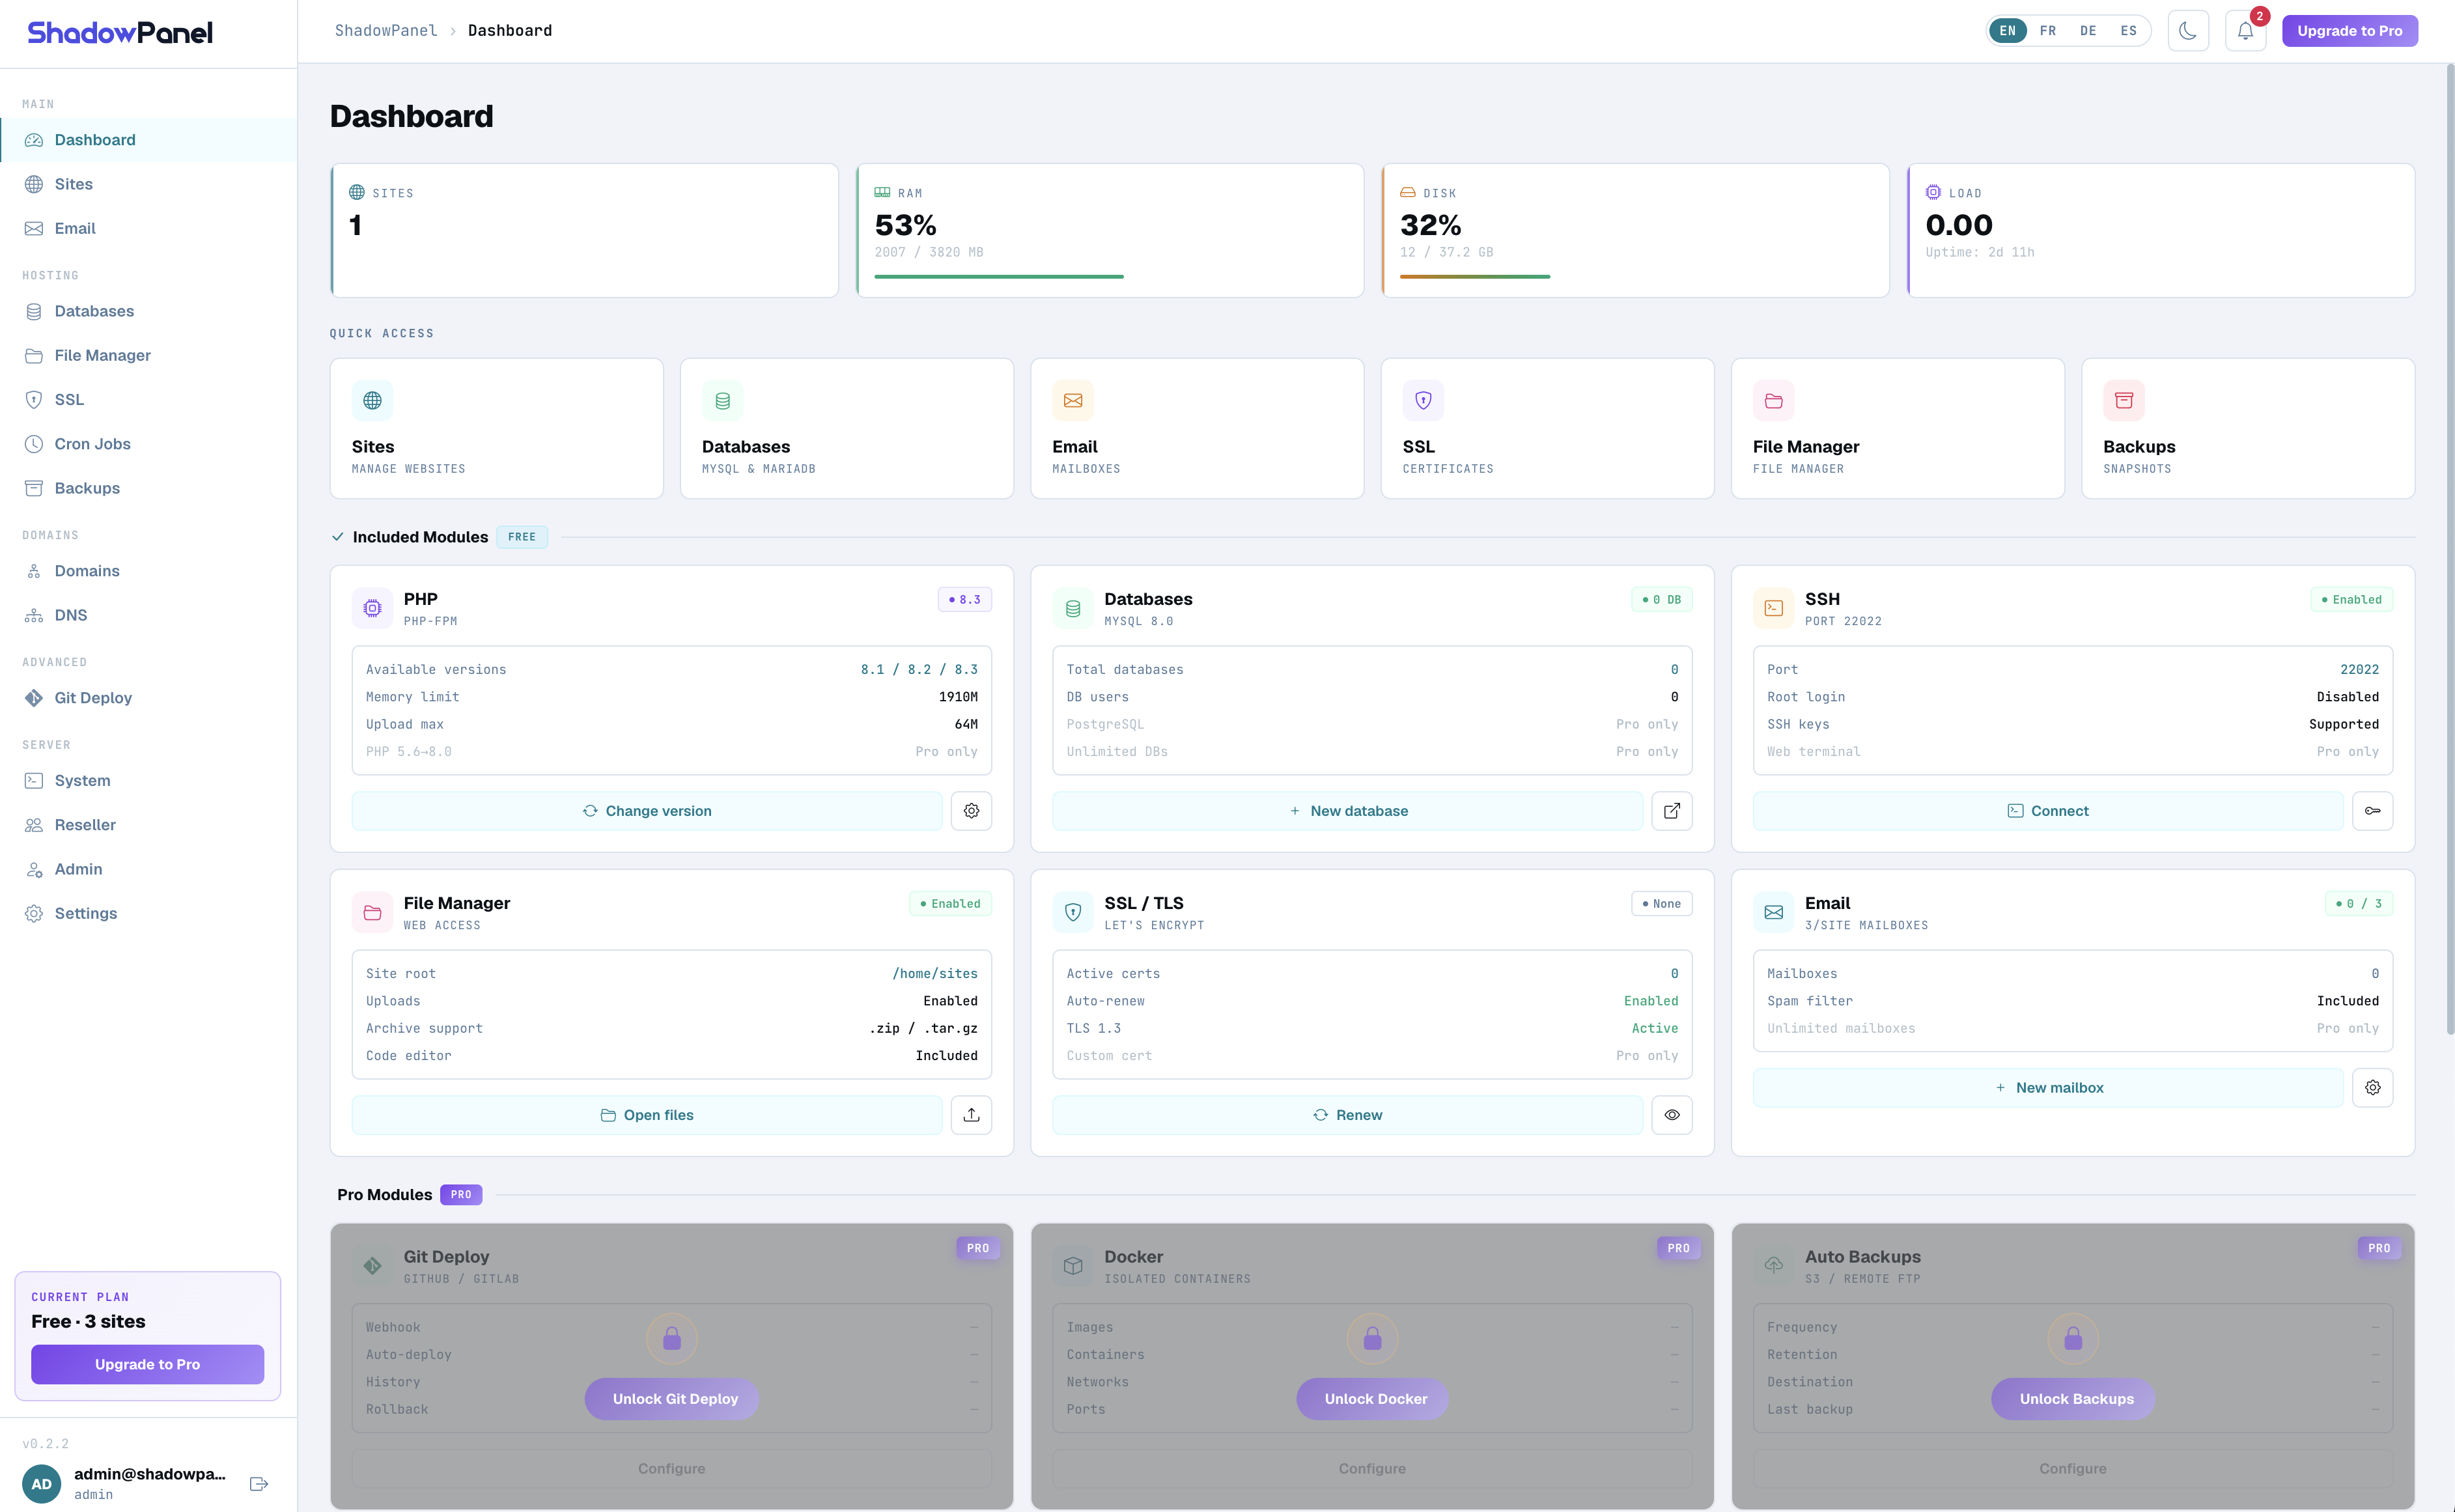Open Reseller in the sidebar
Viewport: 2455px width, 1512px height.
tap(148, 825)
